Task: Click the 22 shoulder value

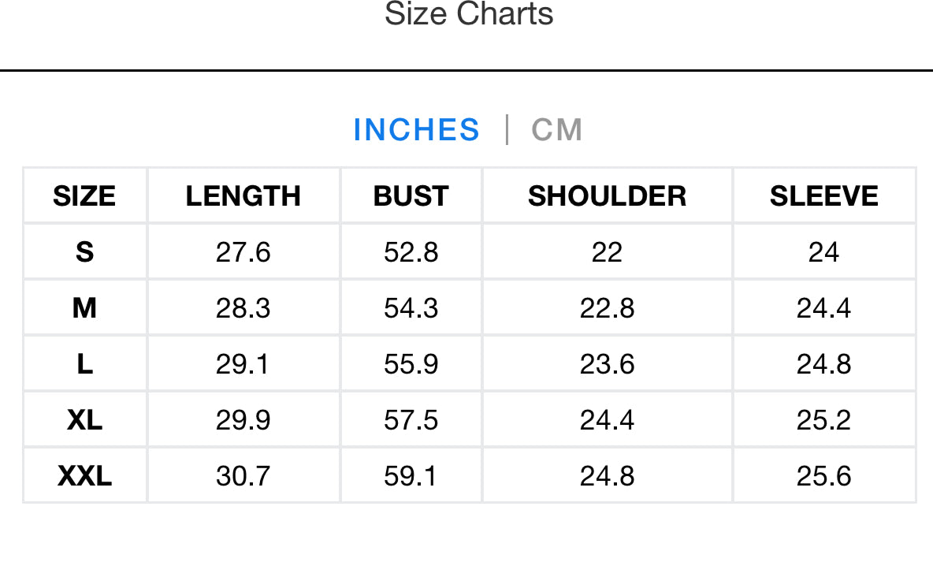Action: click(607, 252)
